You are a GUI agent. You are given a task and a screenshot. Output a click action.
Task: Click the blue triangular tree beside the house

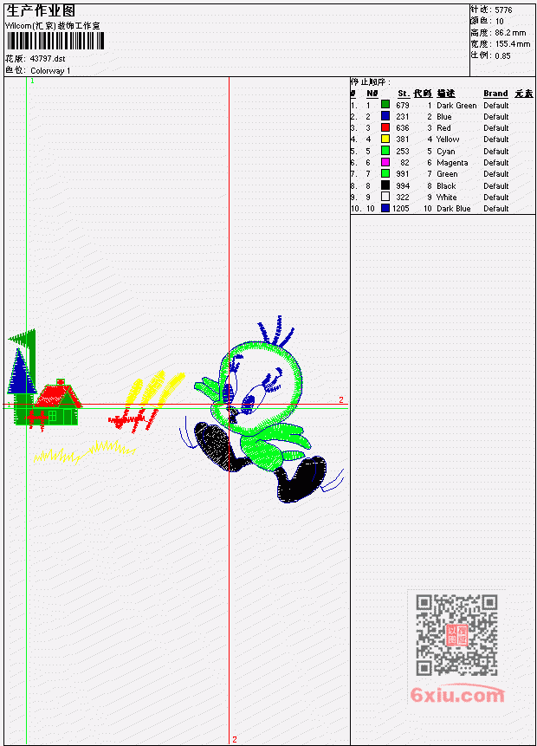tap(20, 373)
